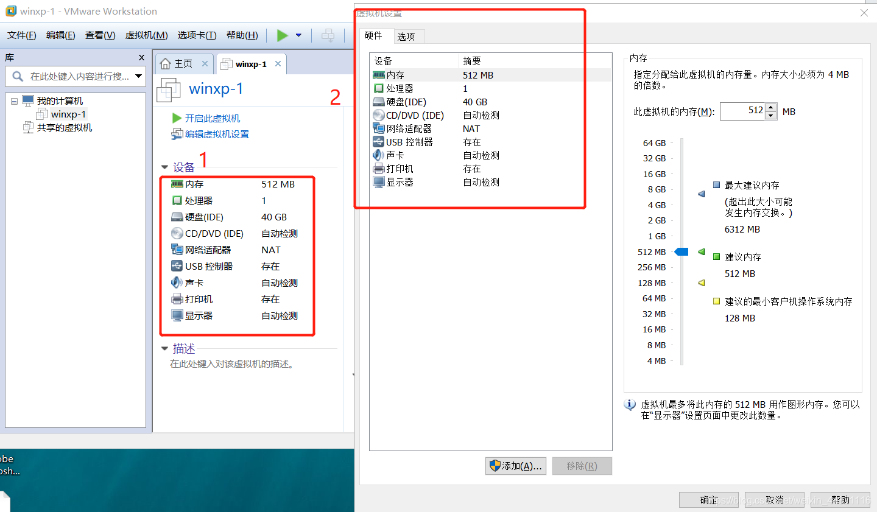Screen dimensions: 877x512
Task: Click the 显示器 monitor icon in summary device list
Action: 177,315
